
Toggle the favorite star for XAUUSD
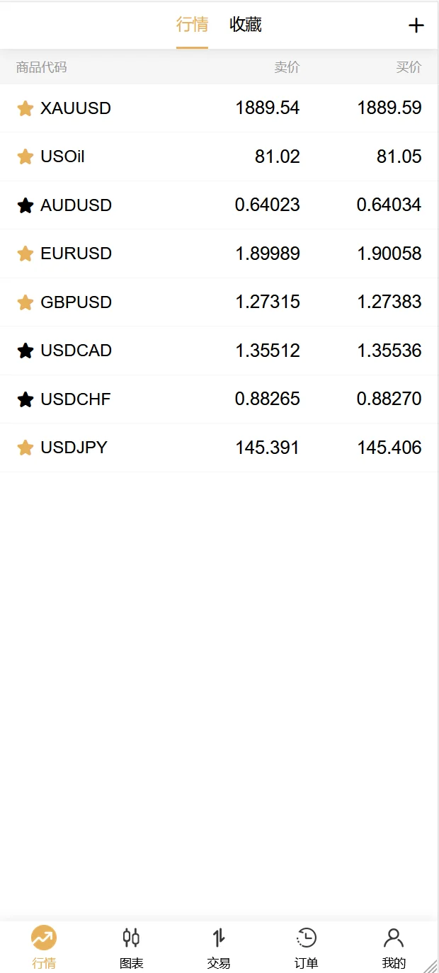tap(25, 108)
